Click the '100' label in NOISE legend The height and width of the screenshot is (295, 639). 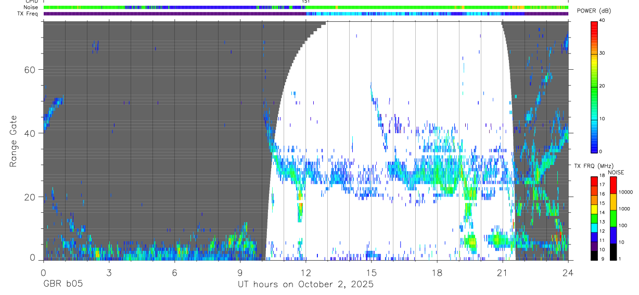click(x=623, y=225)
